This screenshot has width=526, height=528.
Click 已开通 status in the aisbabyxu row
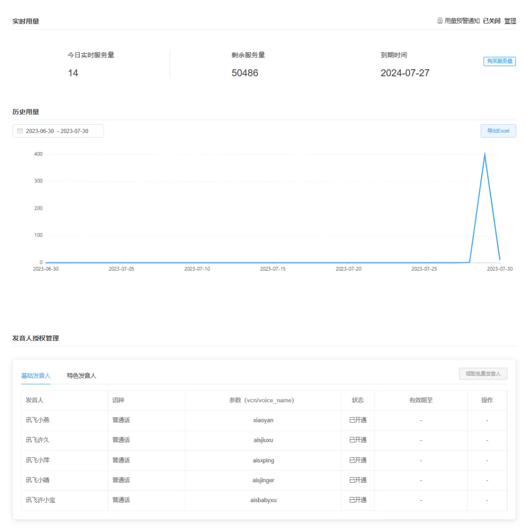pos(357,500)
